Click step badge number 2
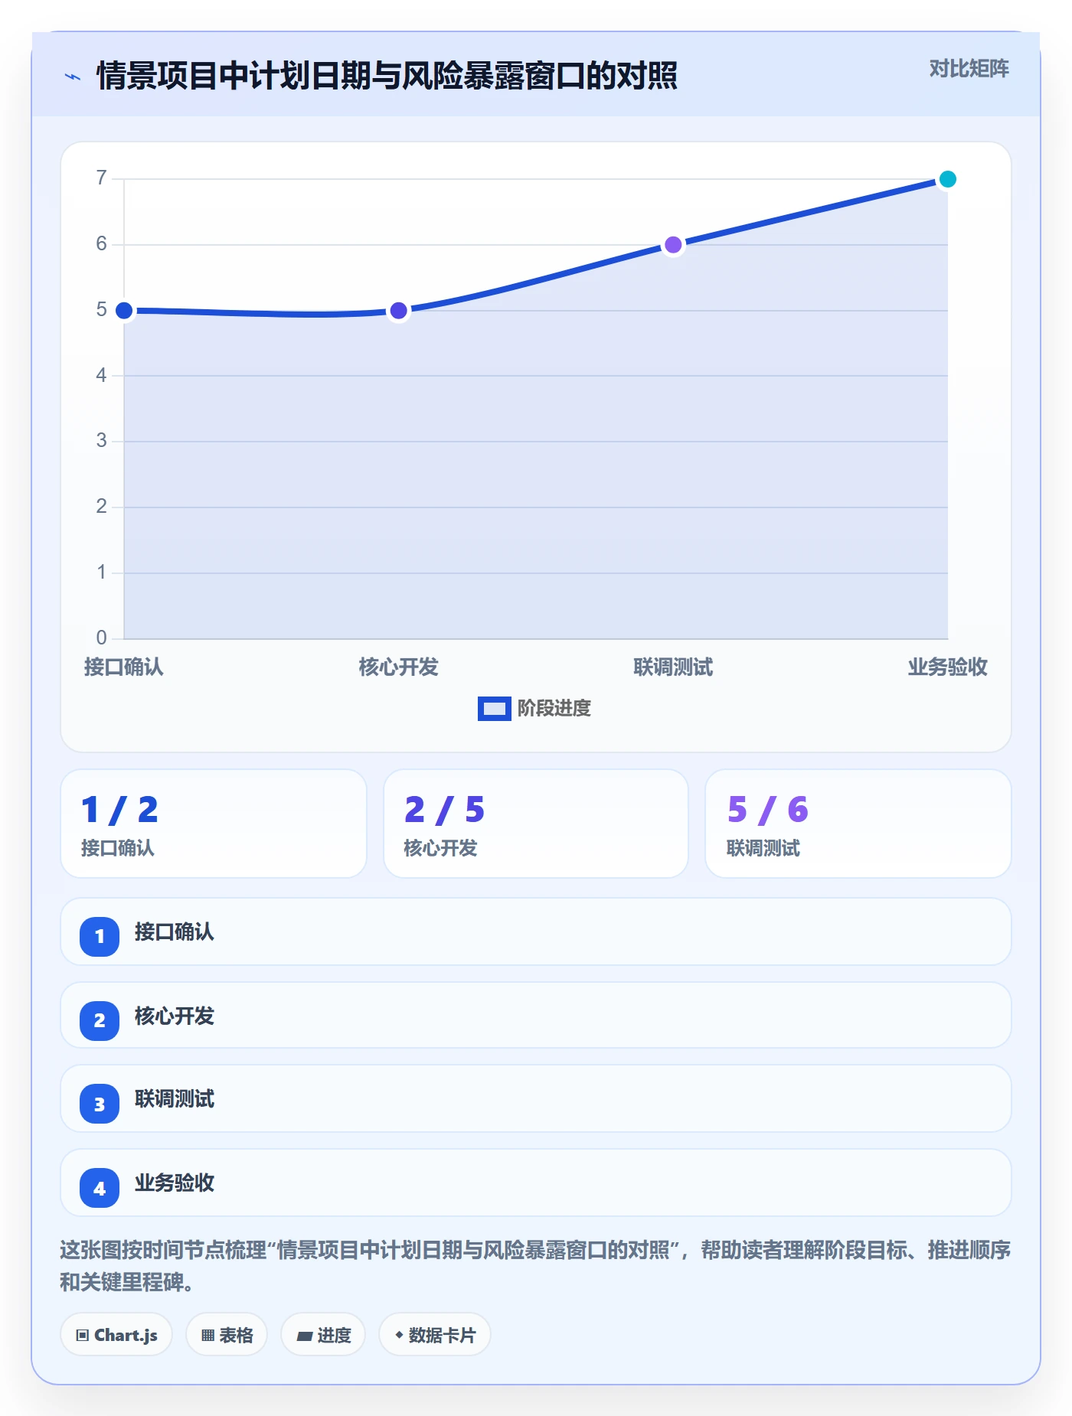Screen dimensions: 1072x1416 coord(100,1020)
